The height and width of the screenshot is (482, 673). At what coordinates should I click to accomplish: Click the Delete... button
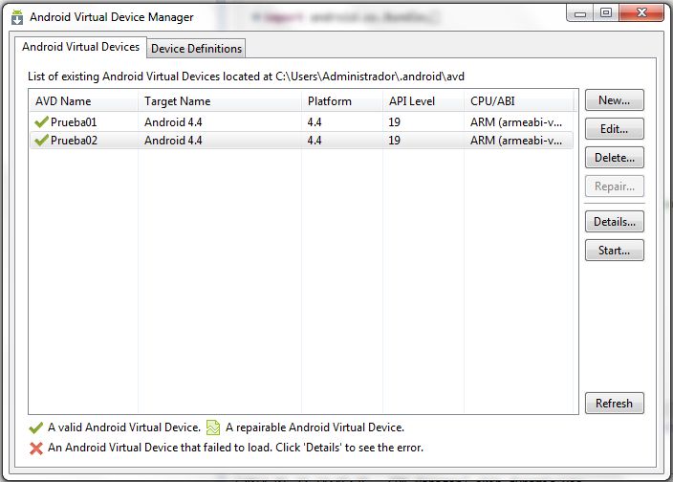[x=614, y=158]
